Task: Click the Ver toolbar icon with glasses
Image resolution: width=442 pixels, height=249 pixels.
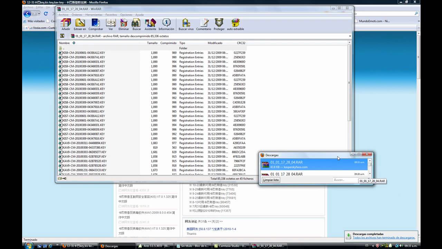Action: 110,24
